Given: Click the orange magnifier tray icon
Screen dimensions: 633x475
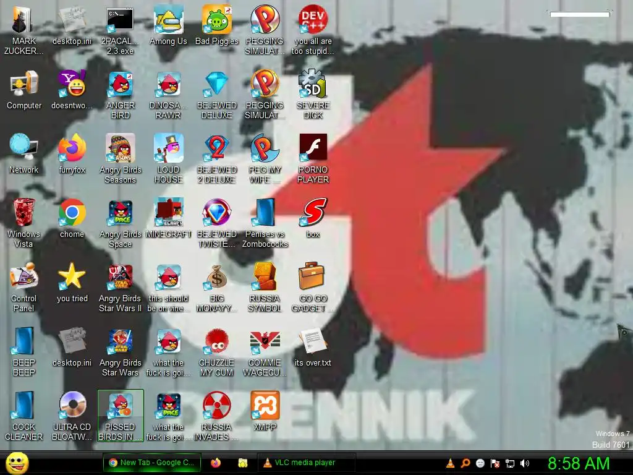Looking at the screenshot, I should click(x=465, y=463).
